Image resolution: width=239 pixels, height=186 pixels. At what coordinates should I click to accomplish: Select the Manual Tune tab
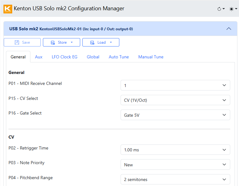[x=151, y=57]
